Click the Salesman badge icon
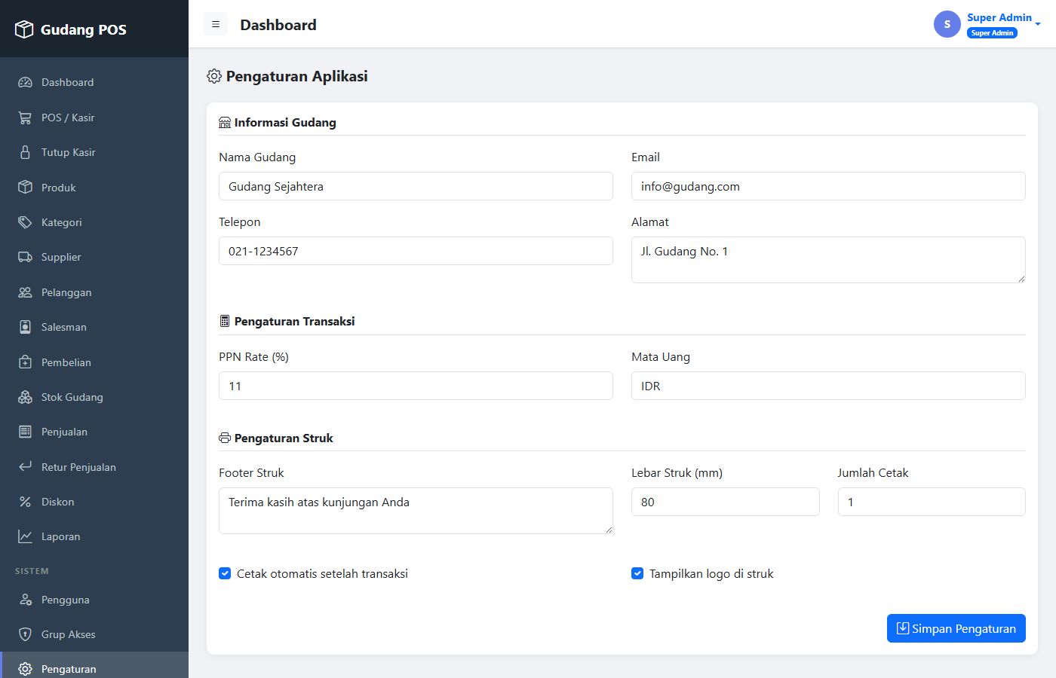 pyautogui.click(x=25, y=327)
